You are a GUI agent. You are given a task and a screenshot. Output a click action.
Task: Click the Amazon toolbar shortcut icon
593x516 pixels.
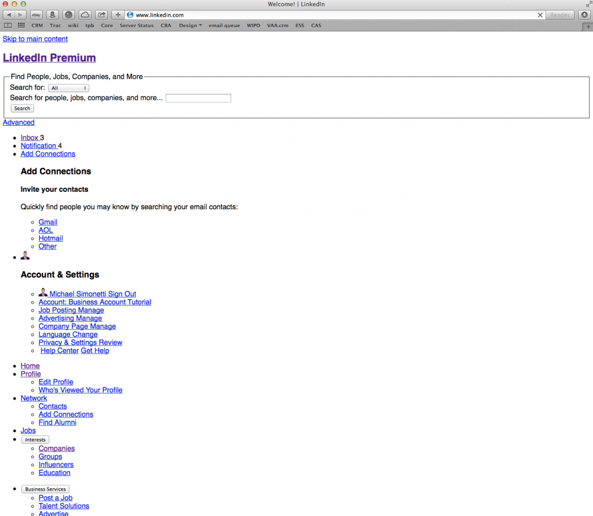(52, 14)
